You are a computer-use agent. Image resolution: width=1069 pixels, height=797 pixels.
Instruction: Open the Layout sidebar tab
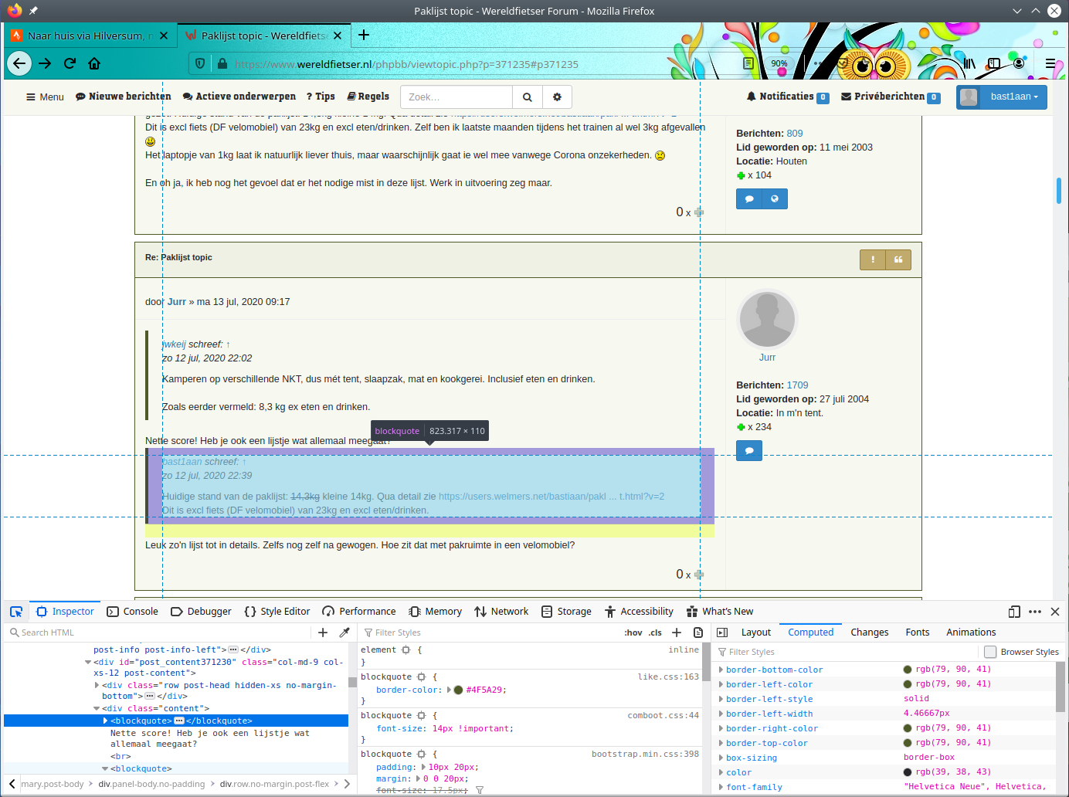(755, 632)
